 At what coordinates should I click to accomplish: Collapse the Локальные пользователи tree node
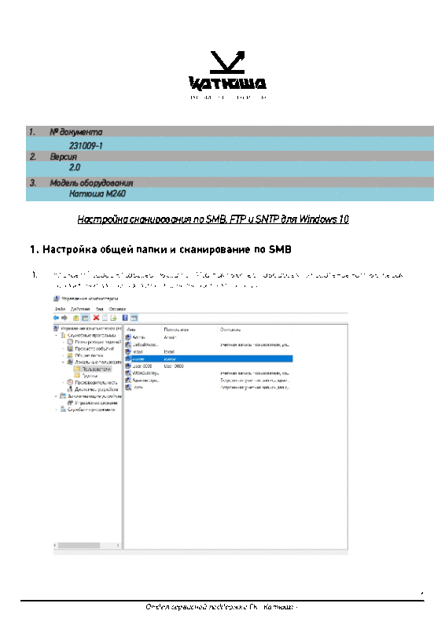click(63, 362)
